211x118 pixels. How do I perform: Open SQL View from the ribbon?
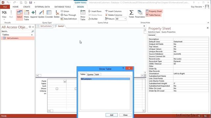click(4, 14)
